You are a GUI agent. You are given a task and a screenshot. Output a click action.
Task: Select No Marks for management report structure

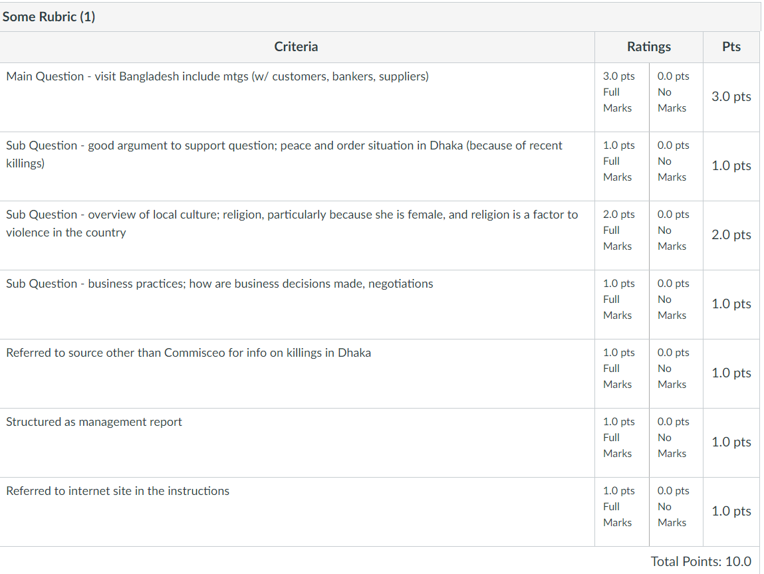(x=676, y=442)
